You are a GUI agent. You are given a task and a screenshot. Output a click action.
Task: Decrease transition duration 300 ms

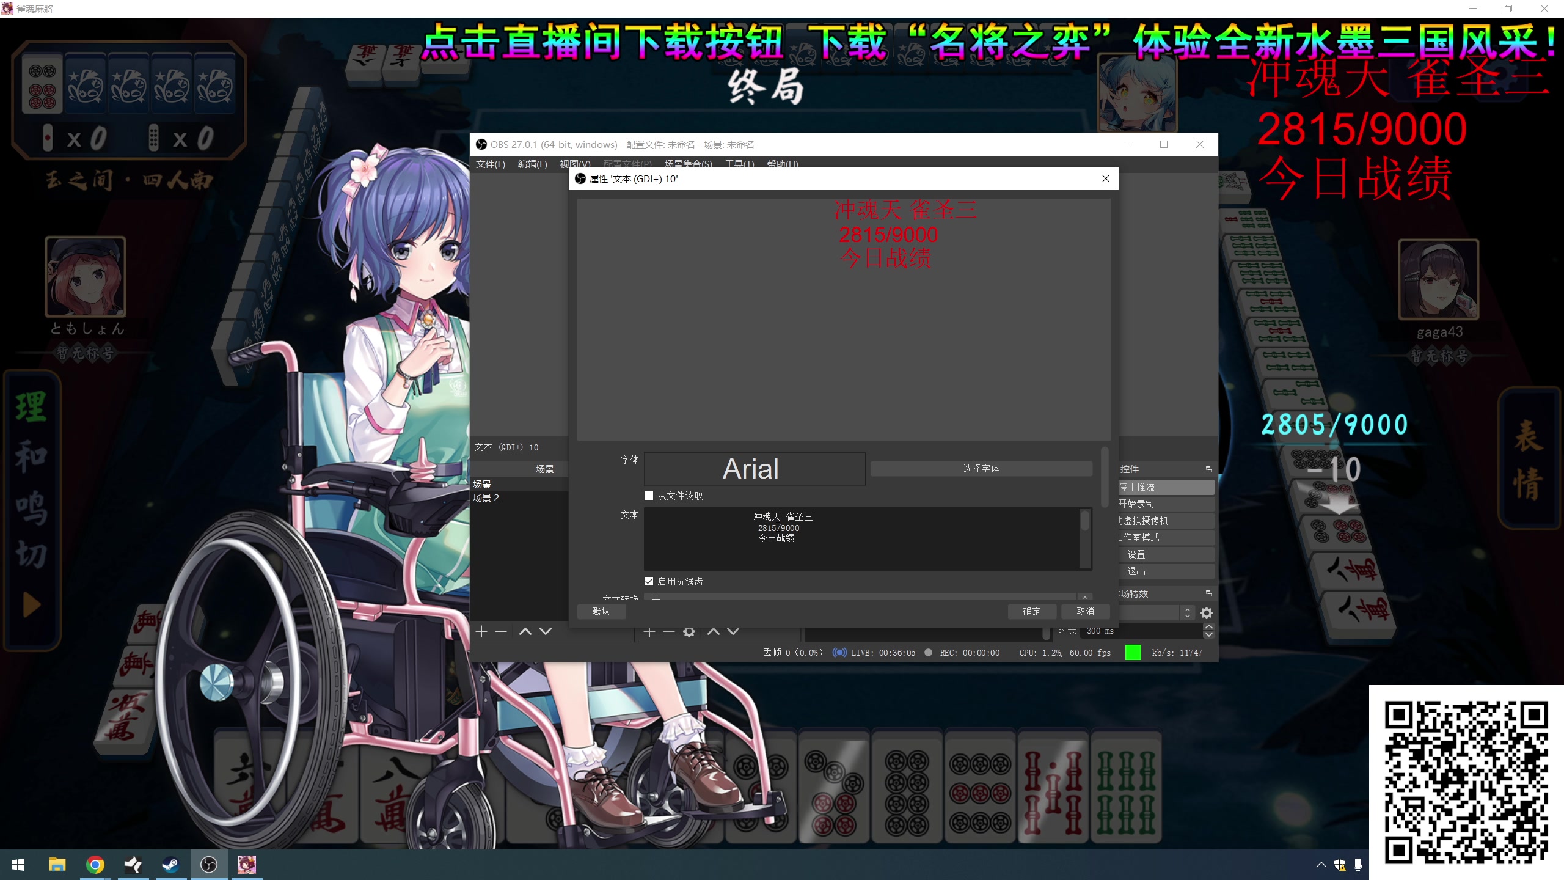[1208, 635]
